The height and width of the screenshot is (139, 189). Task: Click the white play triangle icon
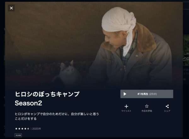pos(125,94)
